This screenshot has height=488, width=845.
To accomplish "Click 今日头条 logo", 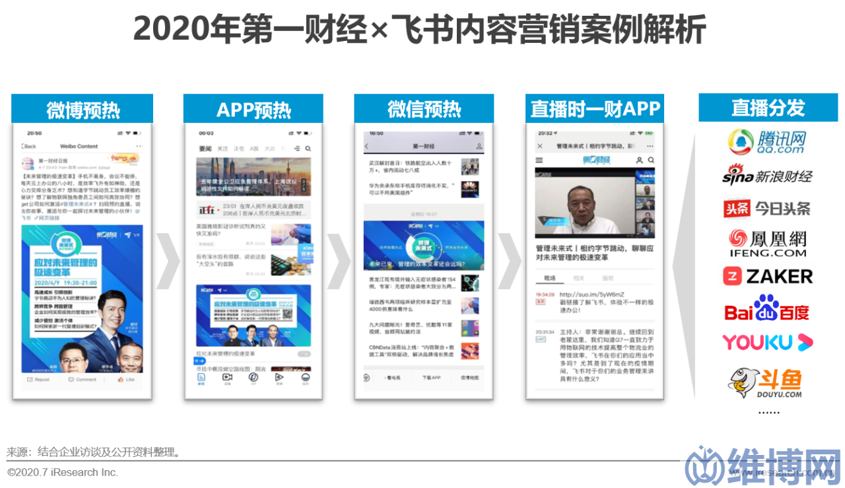I will pyautogui.click(x=766, y=209).
